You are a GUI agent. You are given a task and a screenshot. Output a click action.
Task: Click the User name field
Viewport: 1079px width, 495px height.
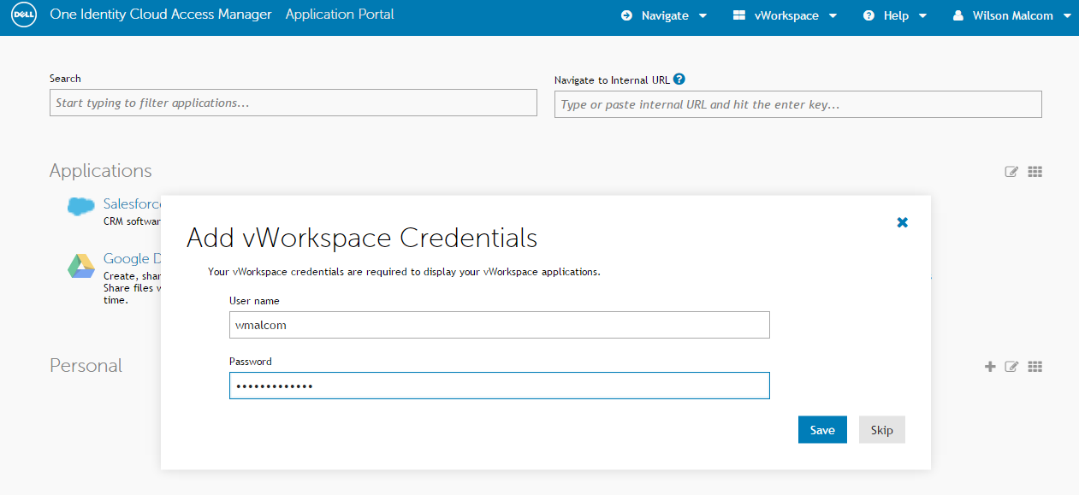tap(499, 325)
